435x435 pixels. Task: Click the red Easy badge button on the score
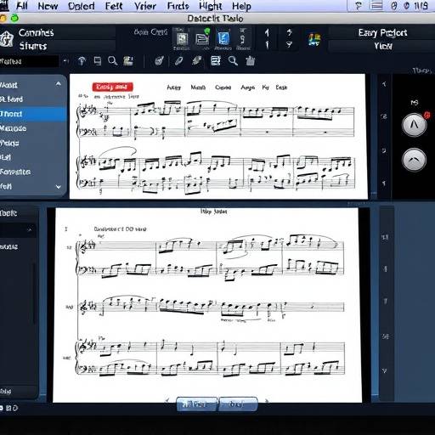pos(112,87)
